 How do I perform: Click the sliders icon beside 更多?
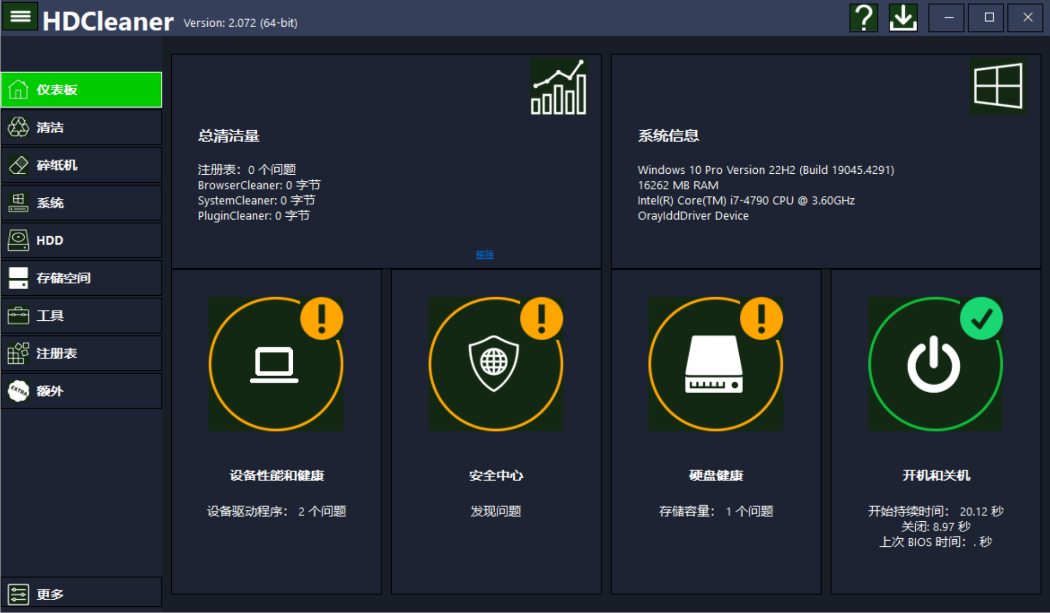(x=18, y=595)
